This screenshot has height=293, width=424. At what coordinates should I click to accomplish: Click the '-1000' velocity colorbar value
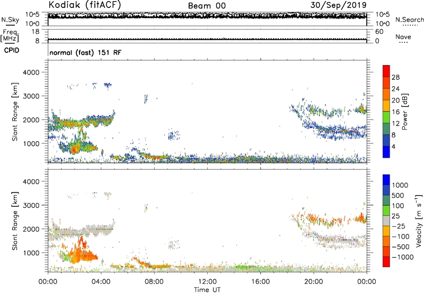click(x=403, y=257)
